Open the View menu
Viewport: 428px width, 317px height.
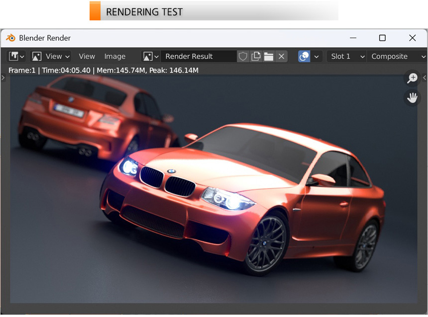[87, 57]
